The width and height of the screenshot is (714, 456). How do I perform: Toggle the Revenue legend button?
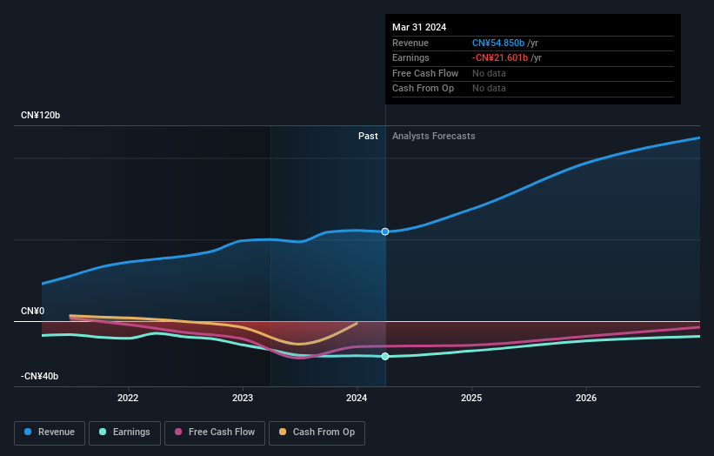coord(50,433)
